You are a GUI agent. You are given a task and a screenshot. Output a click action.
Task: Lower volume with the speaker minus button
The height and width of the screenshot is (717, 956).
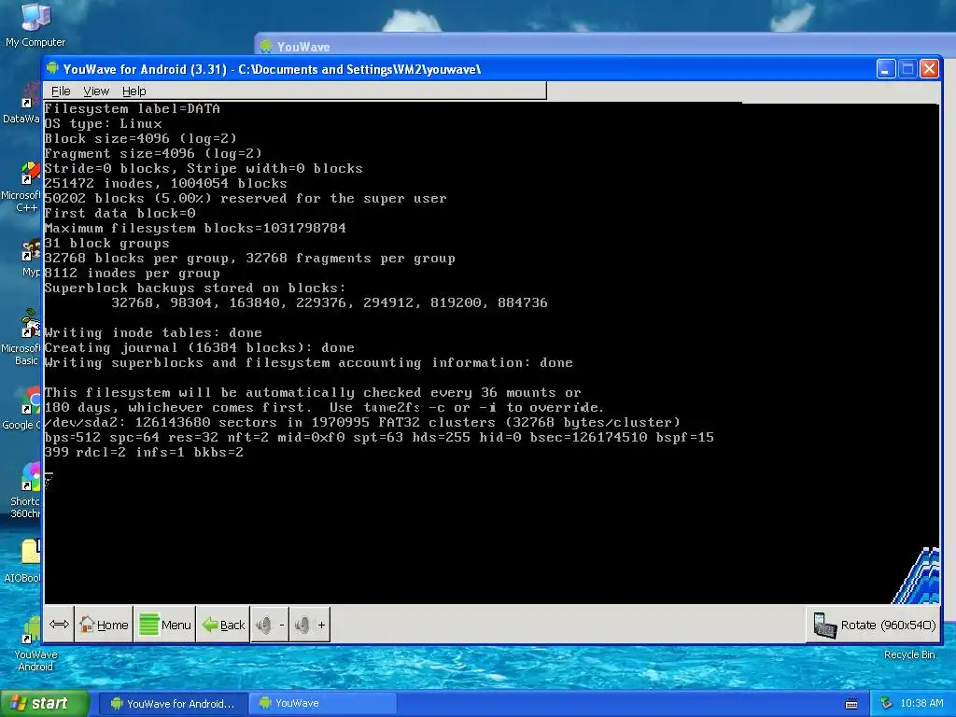270,625
